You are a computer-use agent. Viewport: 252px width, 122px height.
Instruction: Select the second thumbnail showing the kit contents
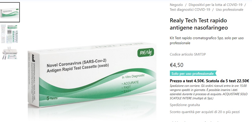9,34
